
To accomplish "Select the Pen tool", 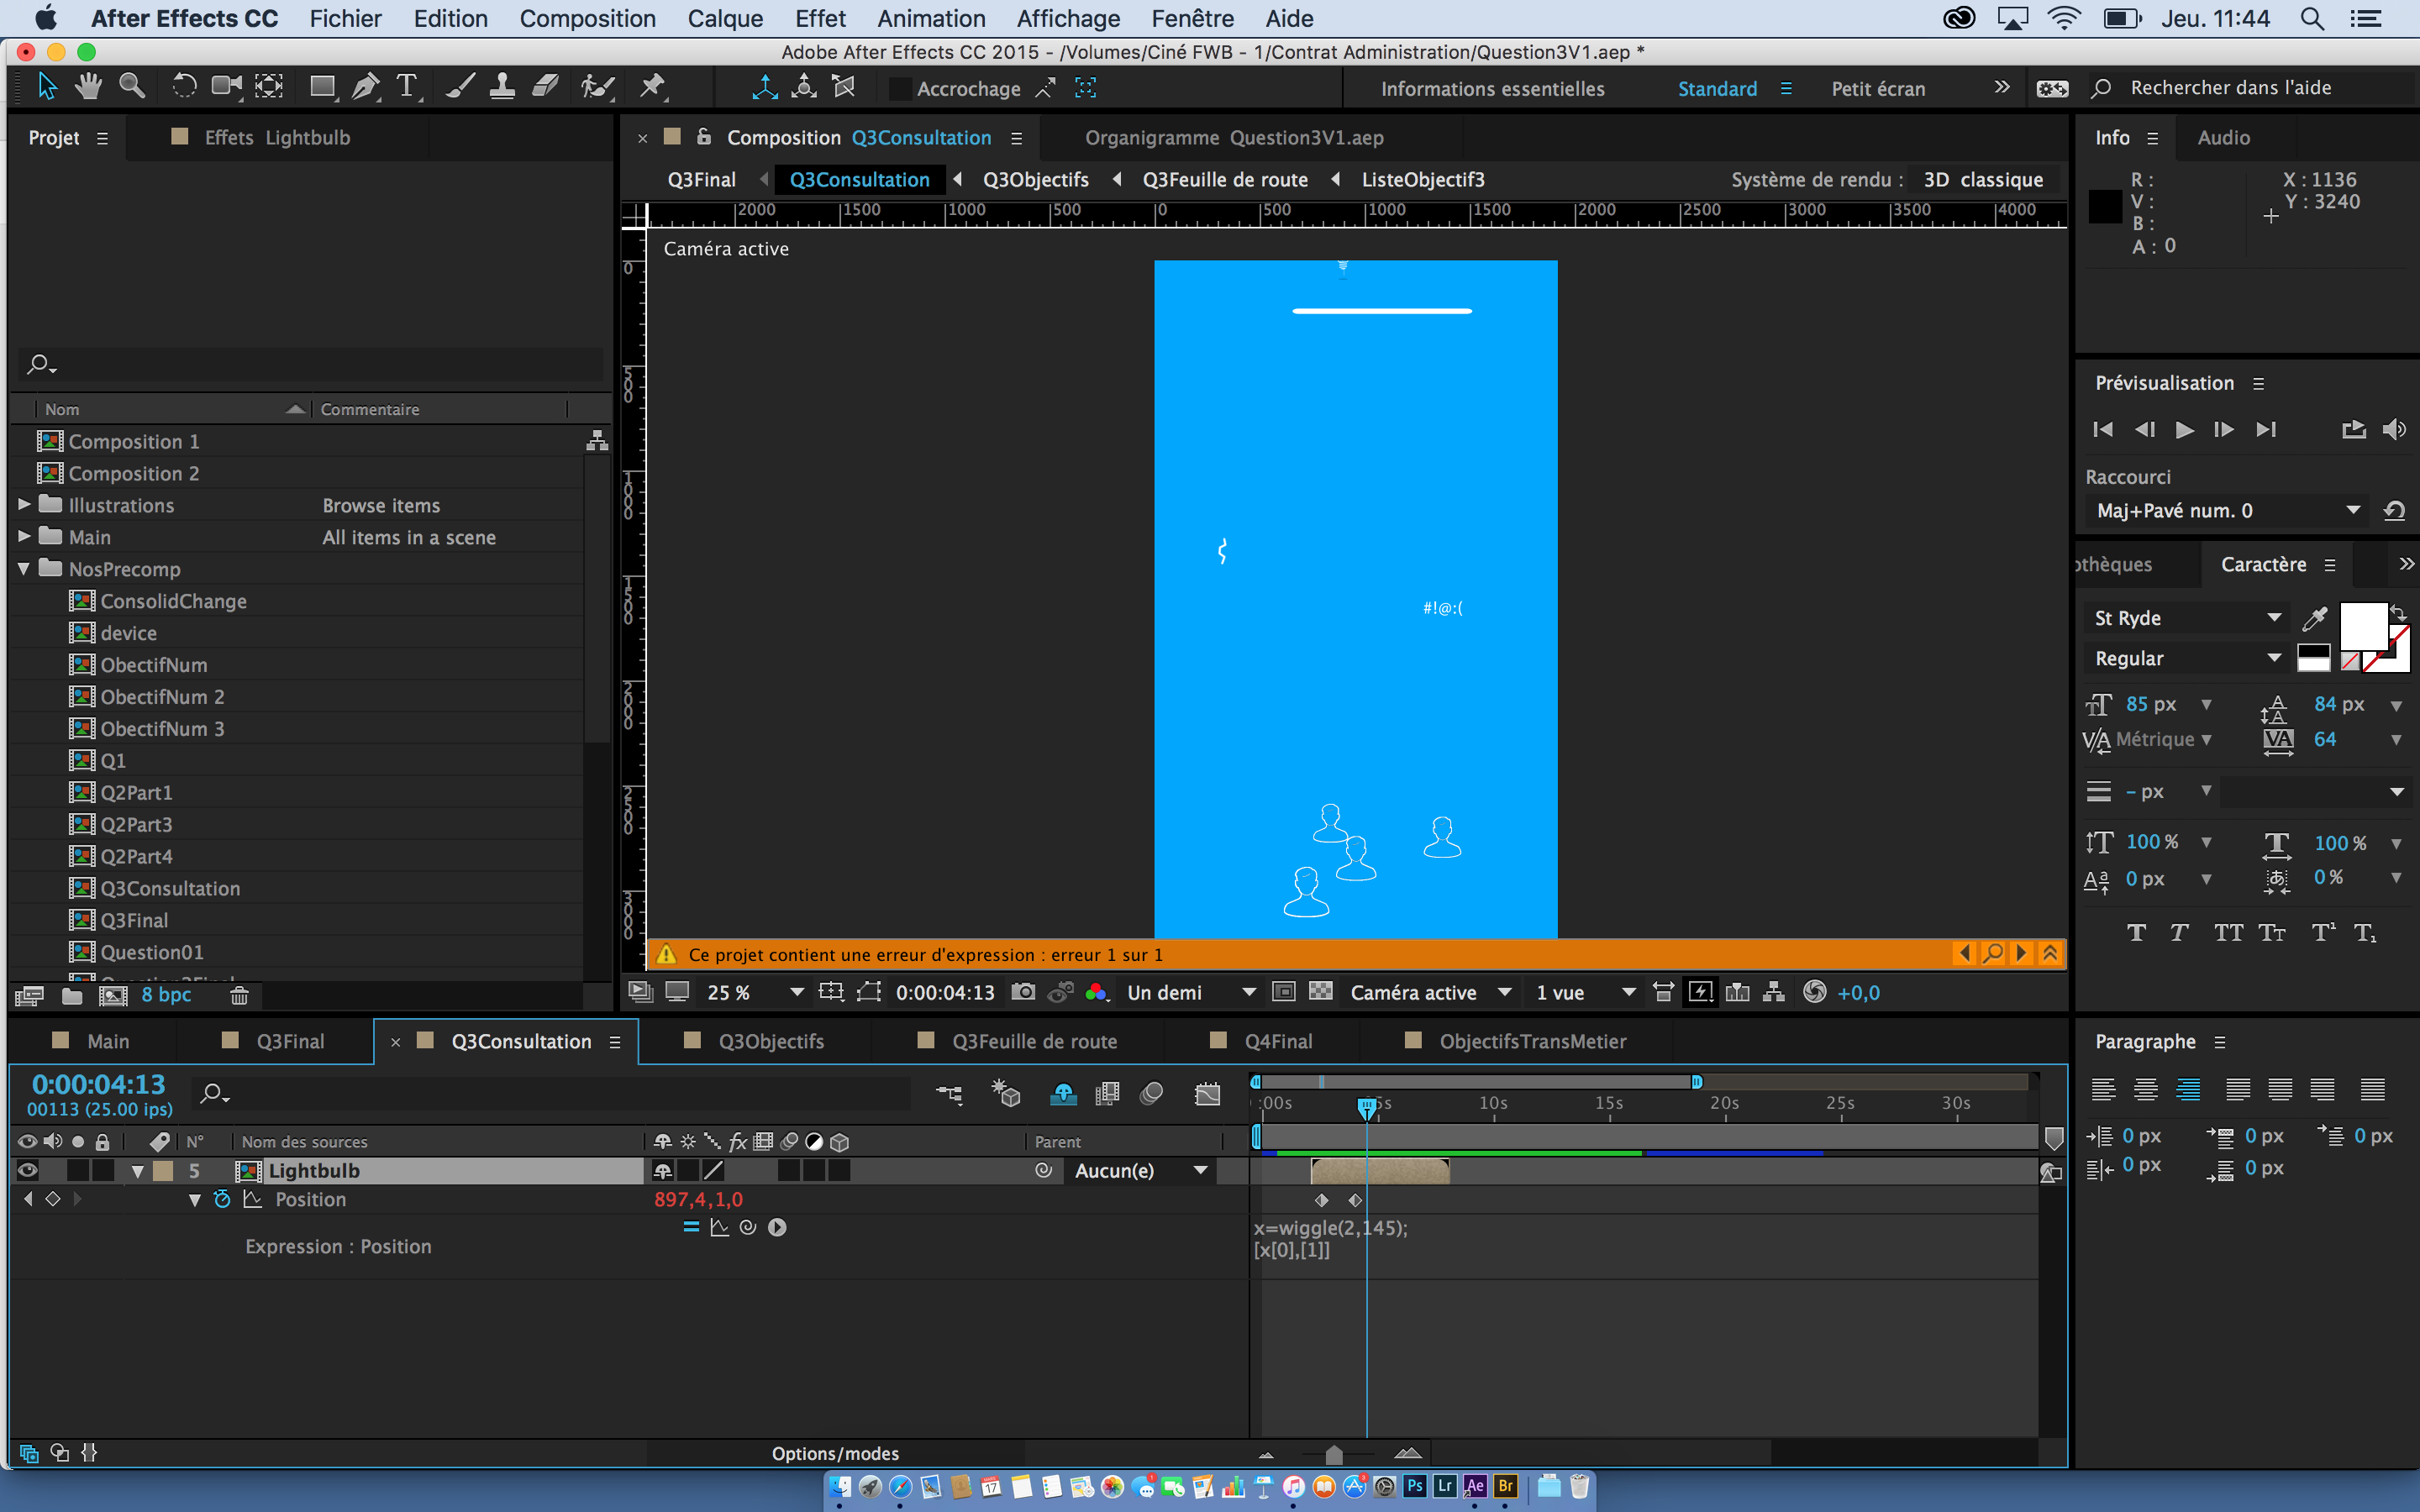I will coord(366,88).
